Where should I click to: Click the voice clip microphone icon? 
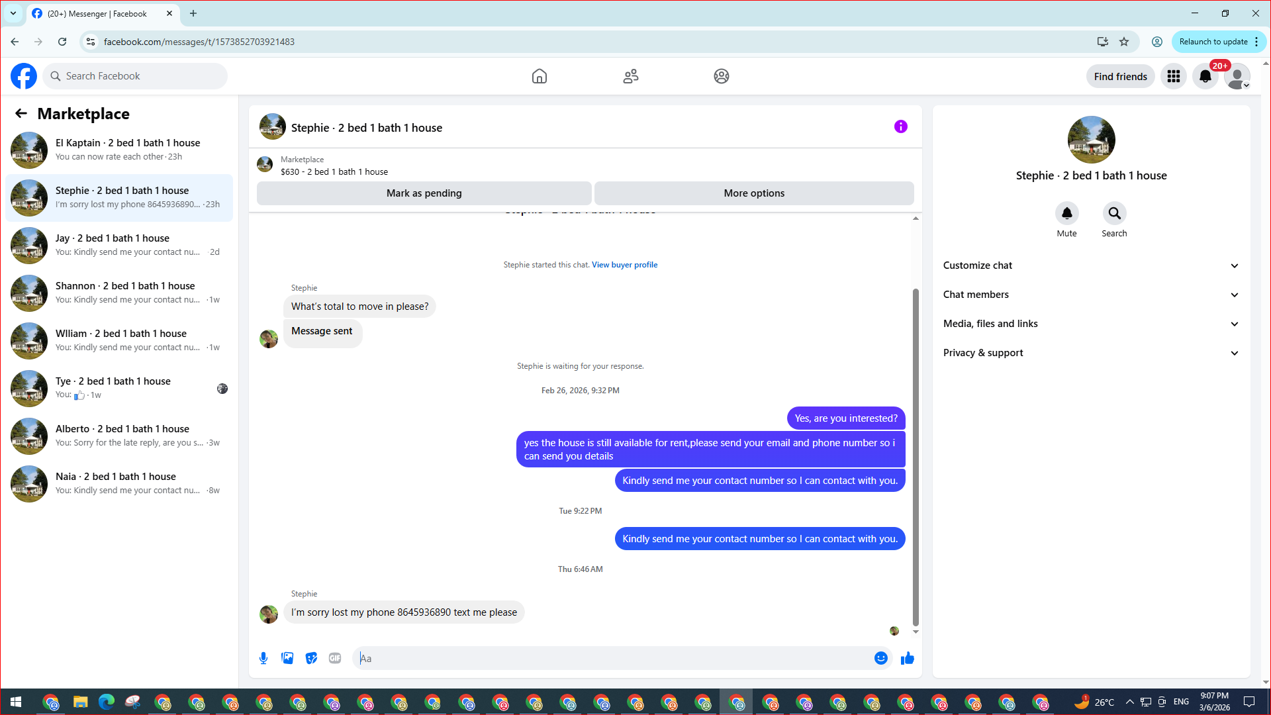263,658
